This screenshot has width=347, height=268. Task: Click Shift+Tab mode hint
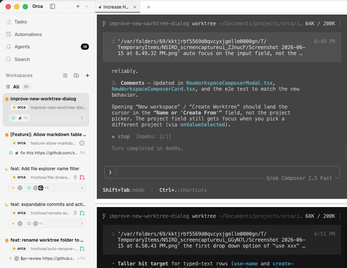pos(124,190)
